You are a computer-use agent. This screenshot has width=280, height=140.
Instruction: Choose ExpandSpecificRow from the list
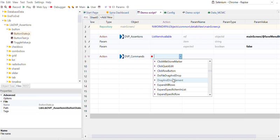[x=180, y=94]
